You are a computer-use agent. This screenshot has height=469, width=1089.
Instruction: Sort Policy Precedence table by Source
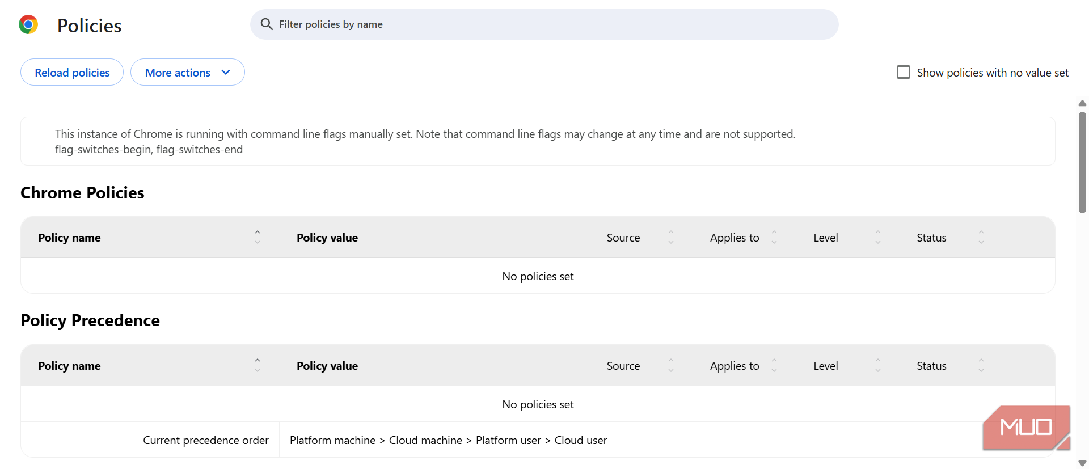(x=671, y=365)
